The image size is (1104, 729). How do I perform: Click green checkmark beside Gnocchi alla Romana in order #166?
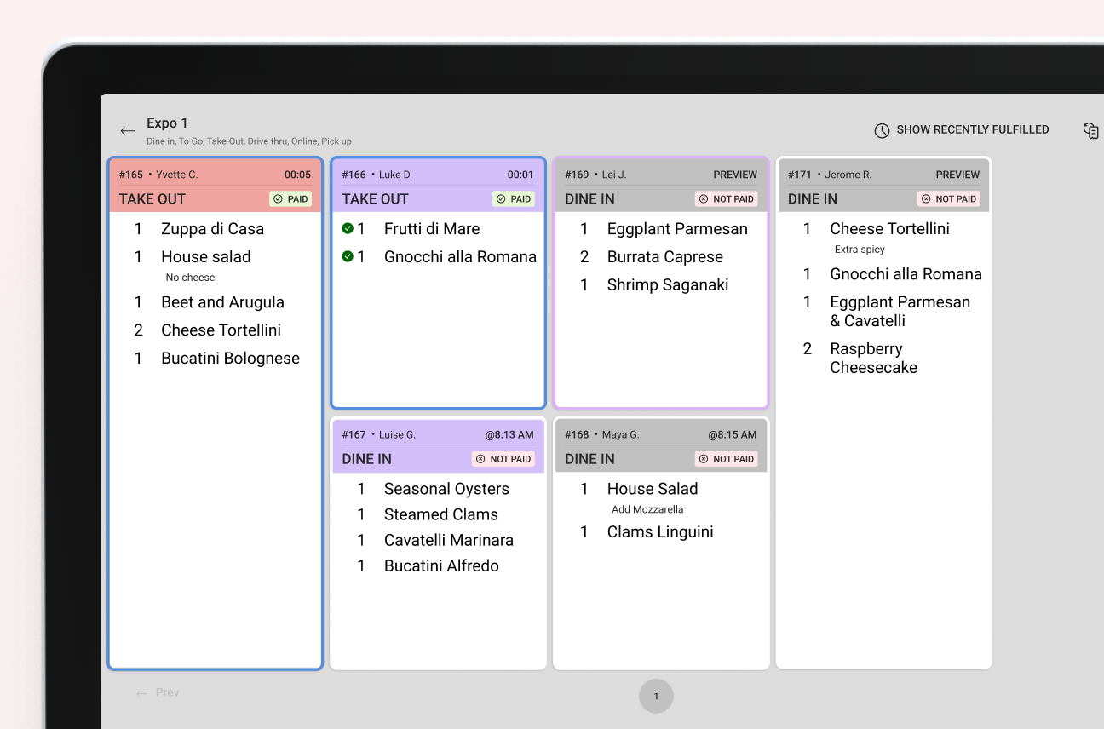click(348, 256)
